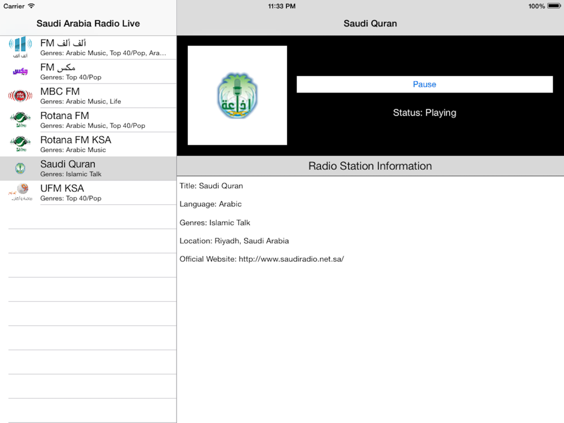Click the purple Mix FM station logo
Viewport: 564px width, 423px height.
[20, 71]
